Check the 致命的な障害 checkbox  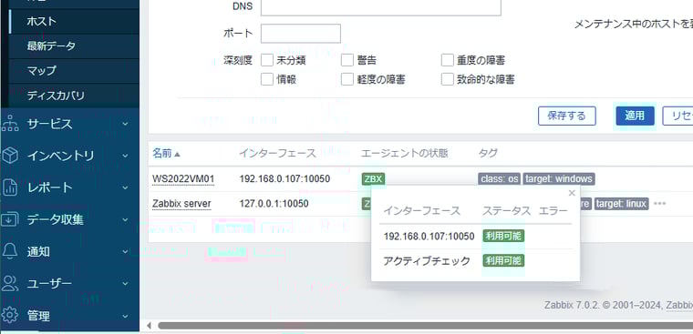pyautogui.click(x=448, y=79)
